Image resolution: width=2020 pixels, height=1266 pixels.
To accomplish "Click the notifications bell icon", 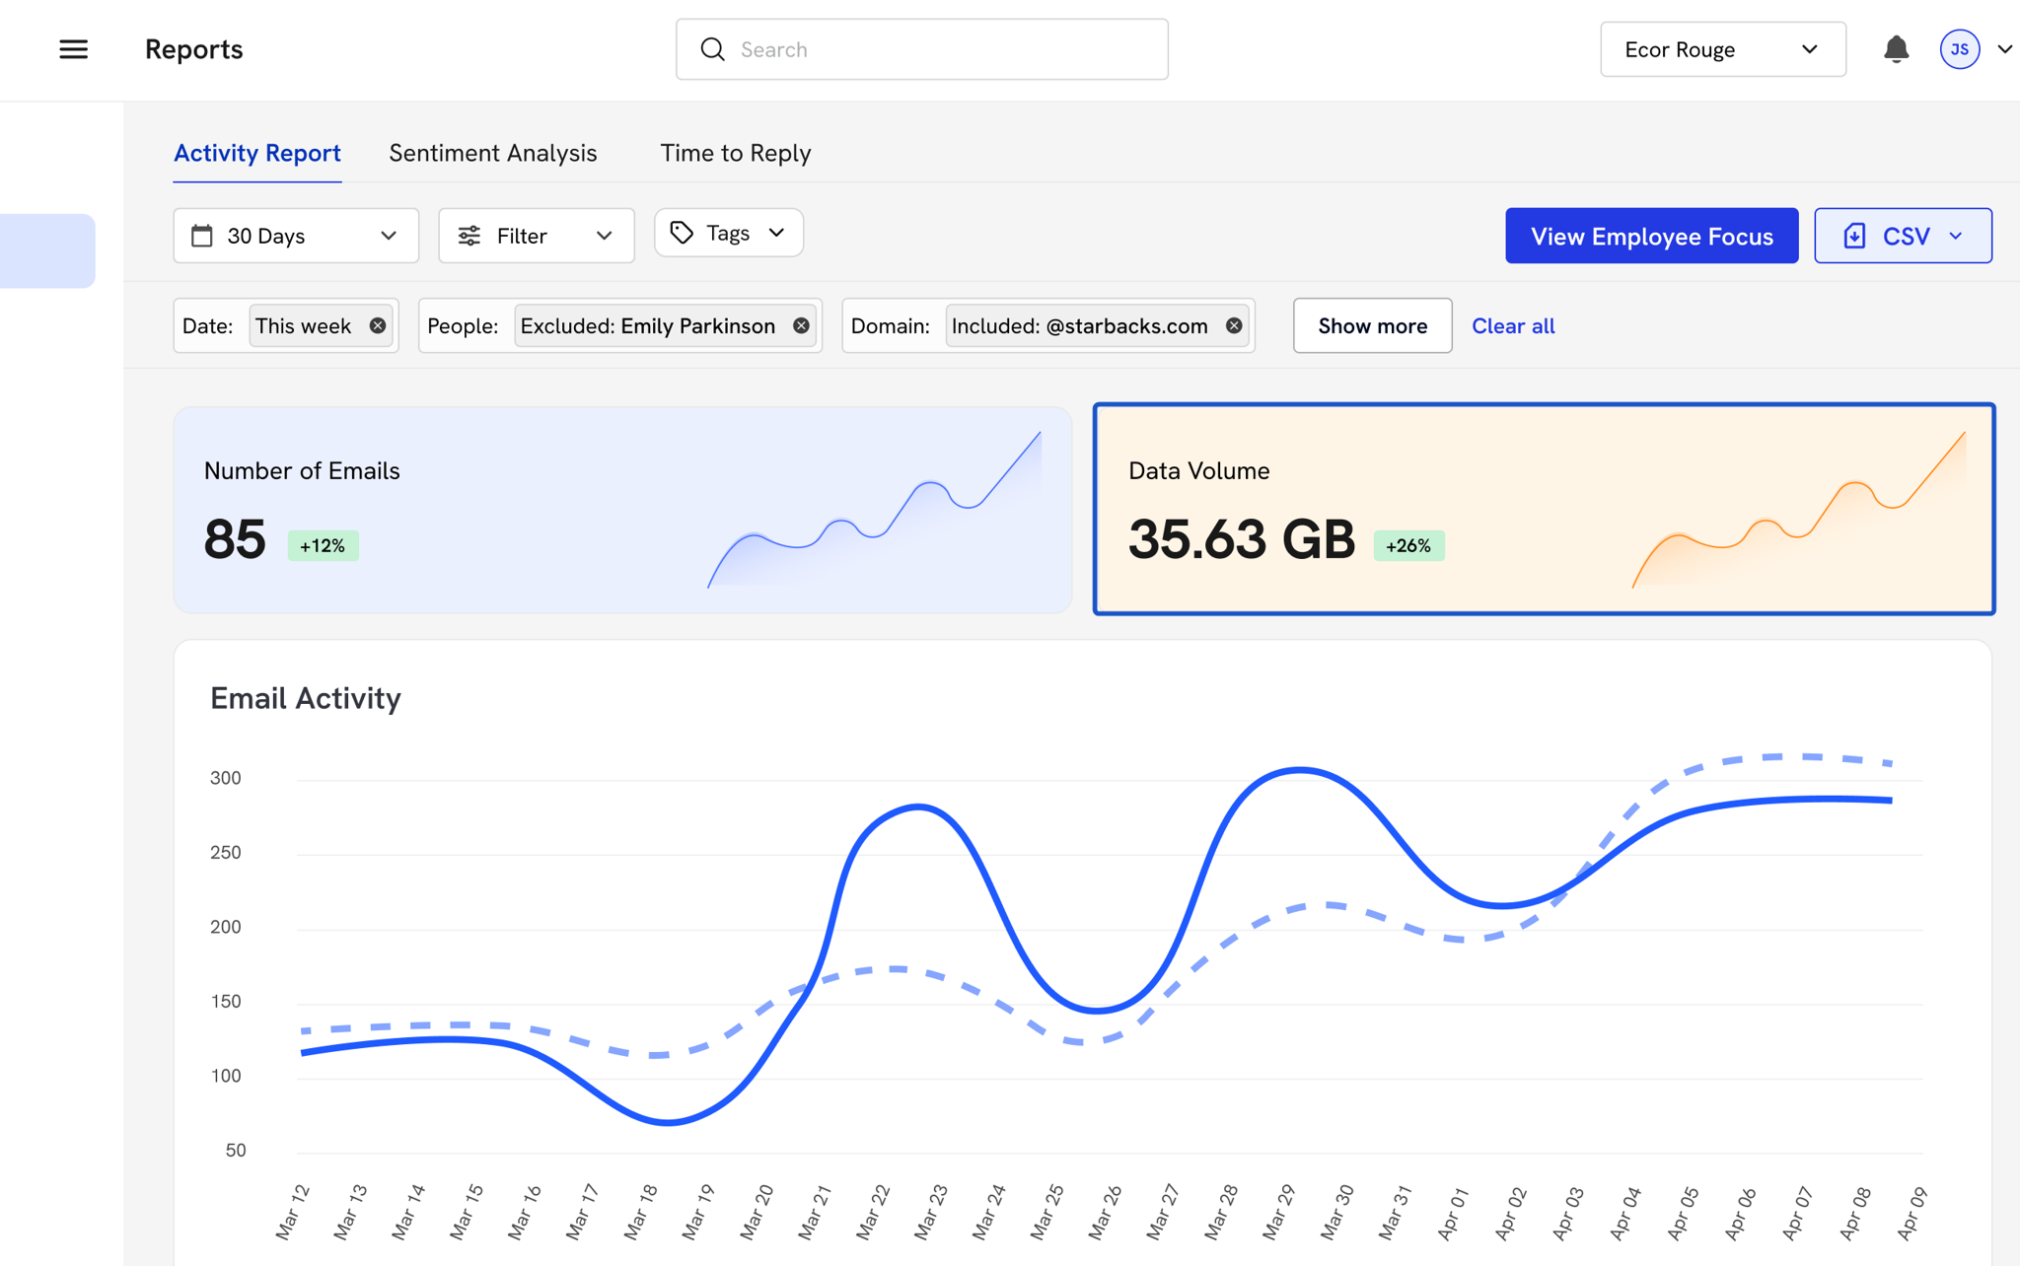I will click(x=1896, y=49).
